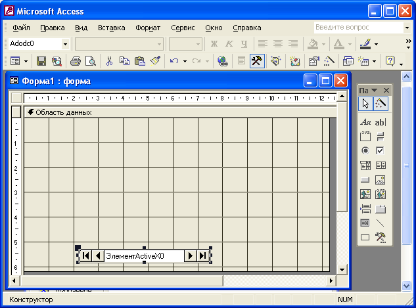Open the New Object dropdown arrow

pyautogui.click(x=374, y=61)
